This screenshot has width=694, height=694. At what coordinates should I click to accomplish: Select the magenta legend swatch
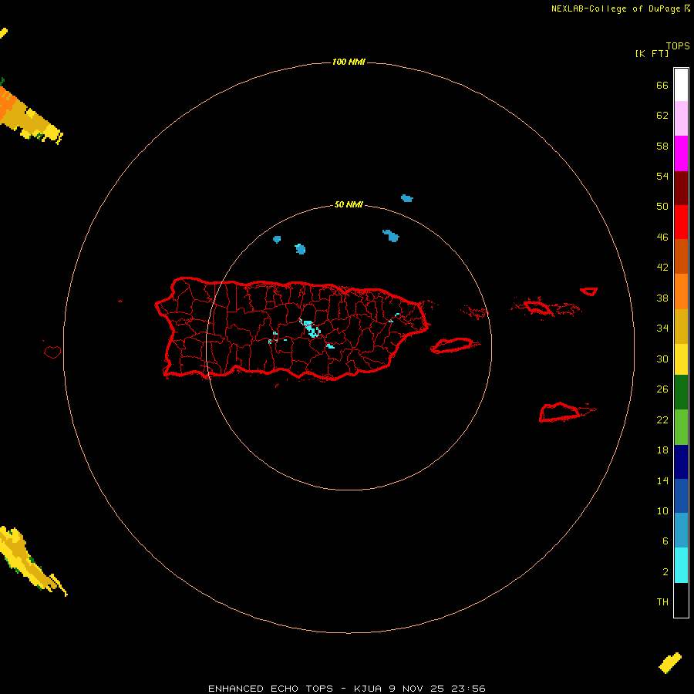681,153
